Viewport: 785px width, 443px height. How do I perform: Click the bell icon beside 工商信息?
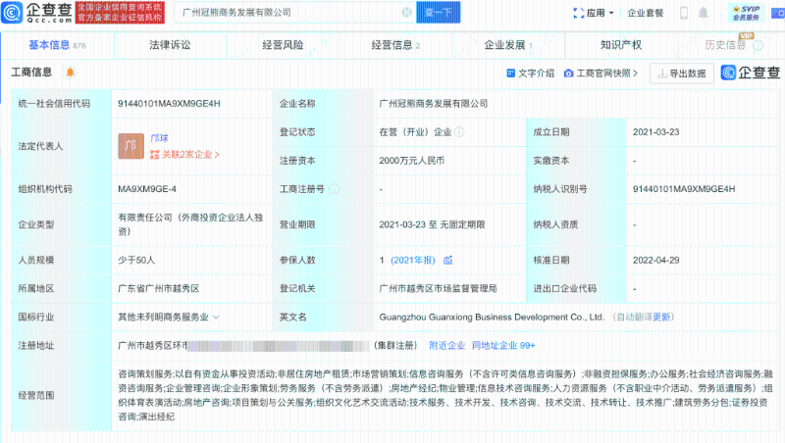[70, 73]
